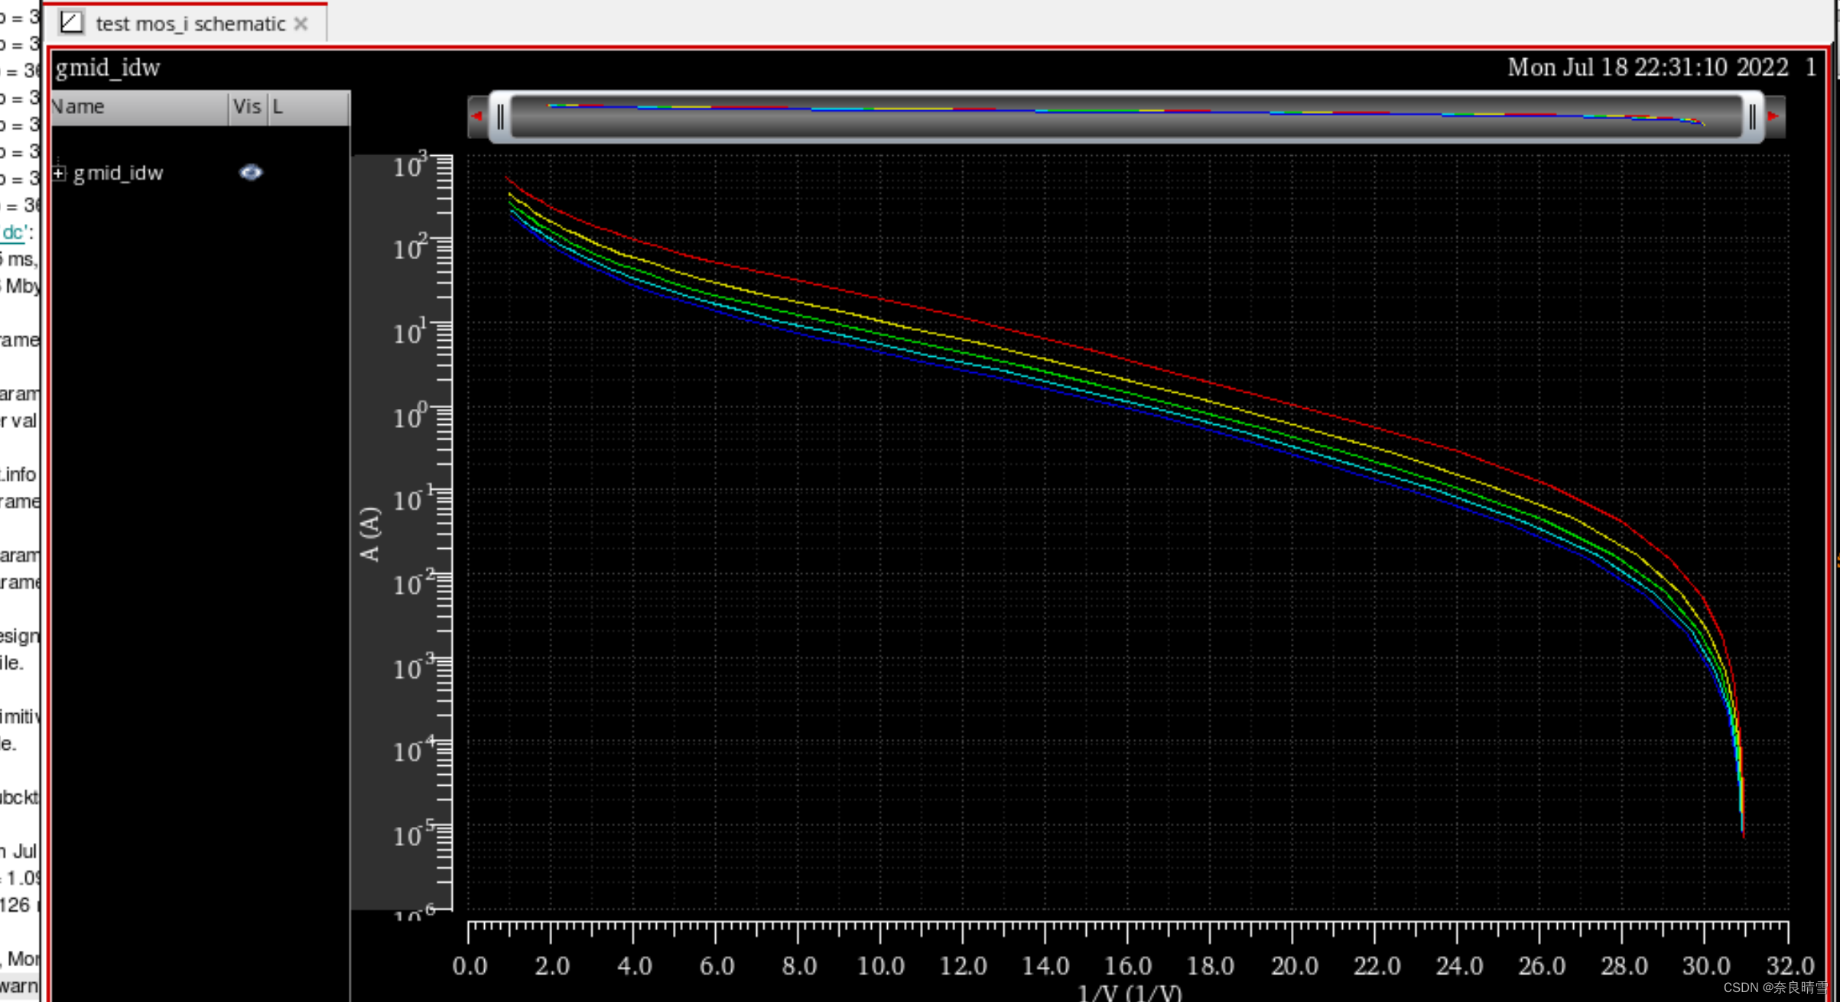Select the 1/V (1/V) X-axis label
The width and height of the screenshot is (1840, 1002).
coord(1129,993)
